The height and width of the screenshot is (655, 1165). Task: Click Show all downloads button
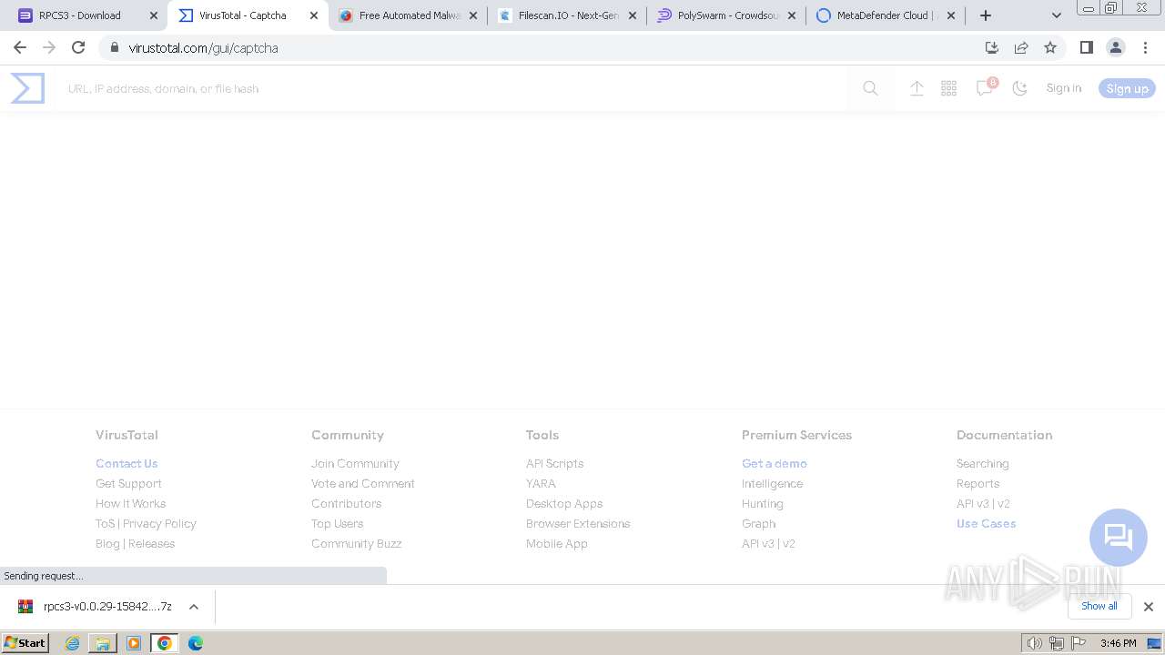pyautogui.click(x=1099, y=607)
